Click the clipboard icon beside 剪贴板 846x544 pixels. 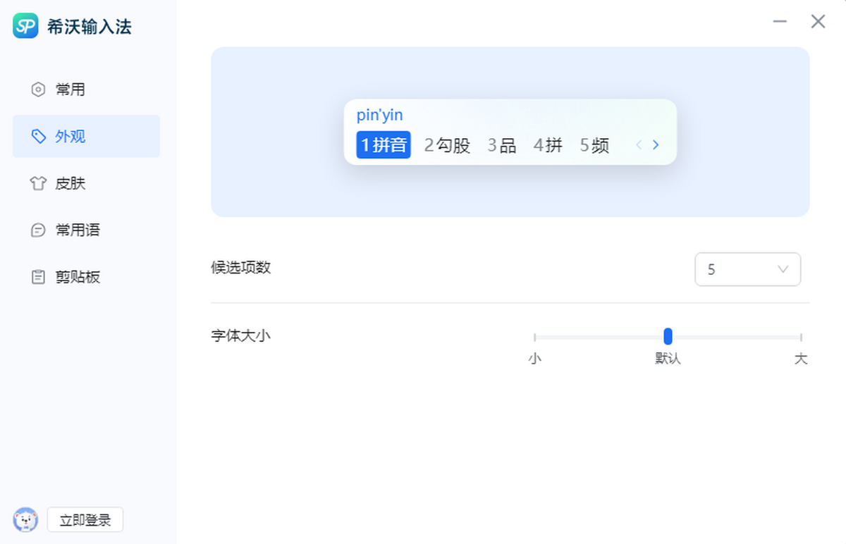tap(38, 277)
